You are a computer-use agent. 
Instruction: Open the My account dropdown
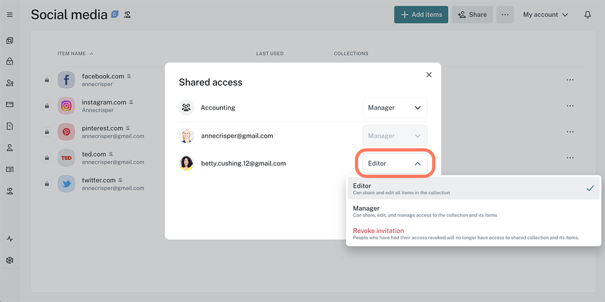pyautogui.click(x=545, y=15)
